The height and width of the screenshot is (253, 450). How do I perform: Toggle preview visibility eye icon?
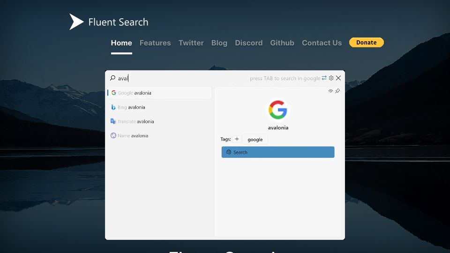pos(330,91)
